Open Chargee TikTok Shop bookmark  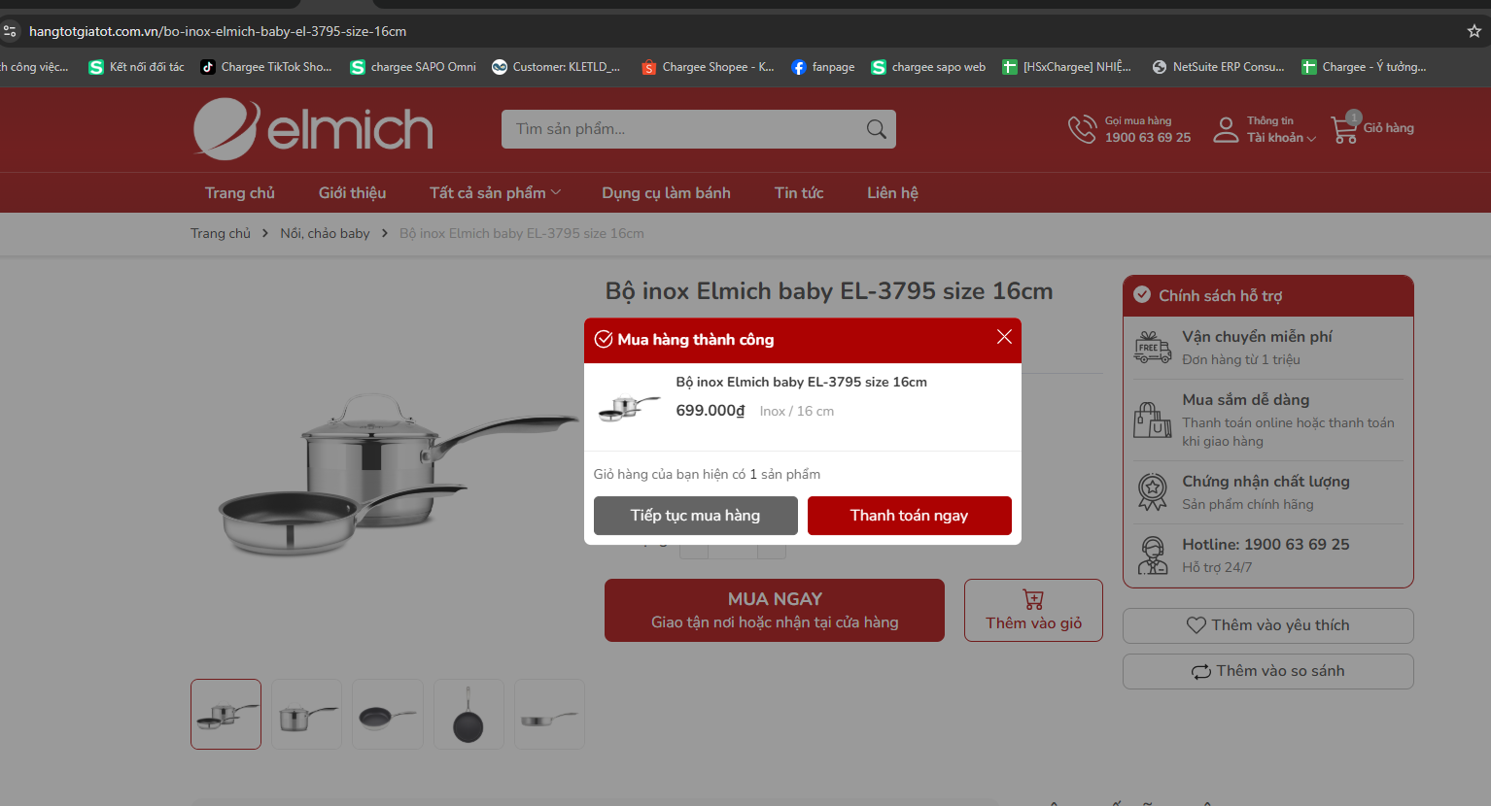(266, 67)
